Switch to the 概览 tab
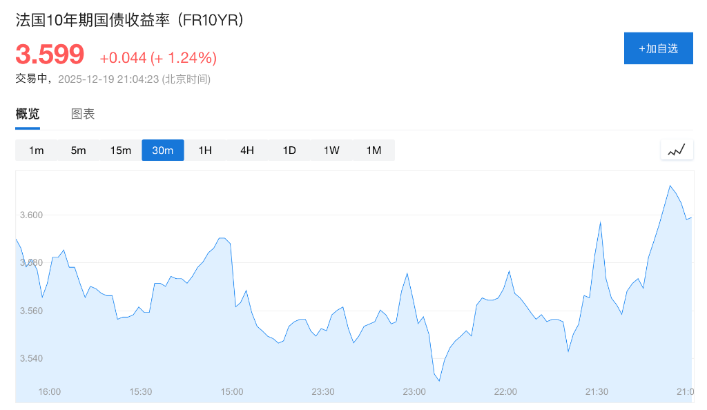707x410 pixels. point(28,114)
